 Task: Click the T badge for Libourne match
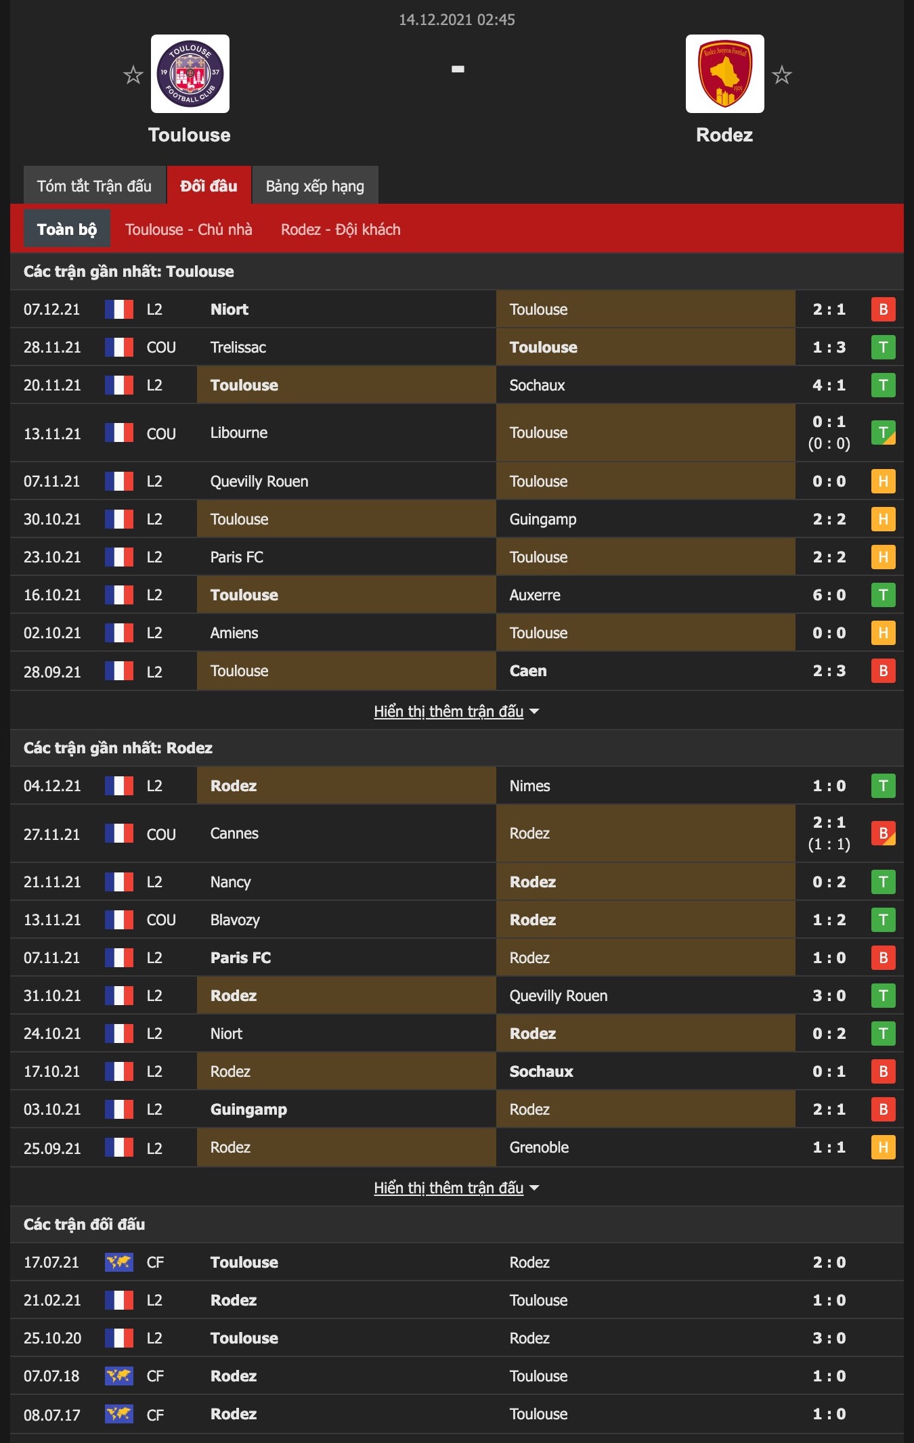point(883,432)
